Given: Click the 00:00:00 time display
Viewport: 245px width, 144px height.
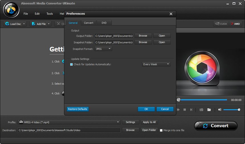Looking at the screenshot, I should coord(236,100).
